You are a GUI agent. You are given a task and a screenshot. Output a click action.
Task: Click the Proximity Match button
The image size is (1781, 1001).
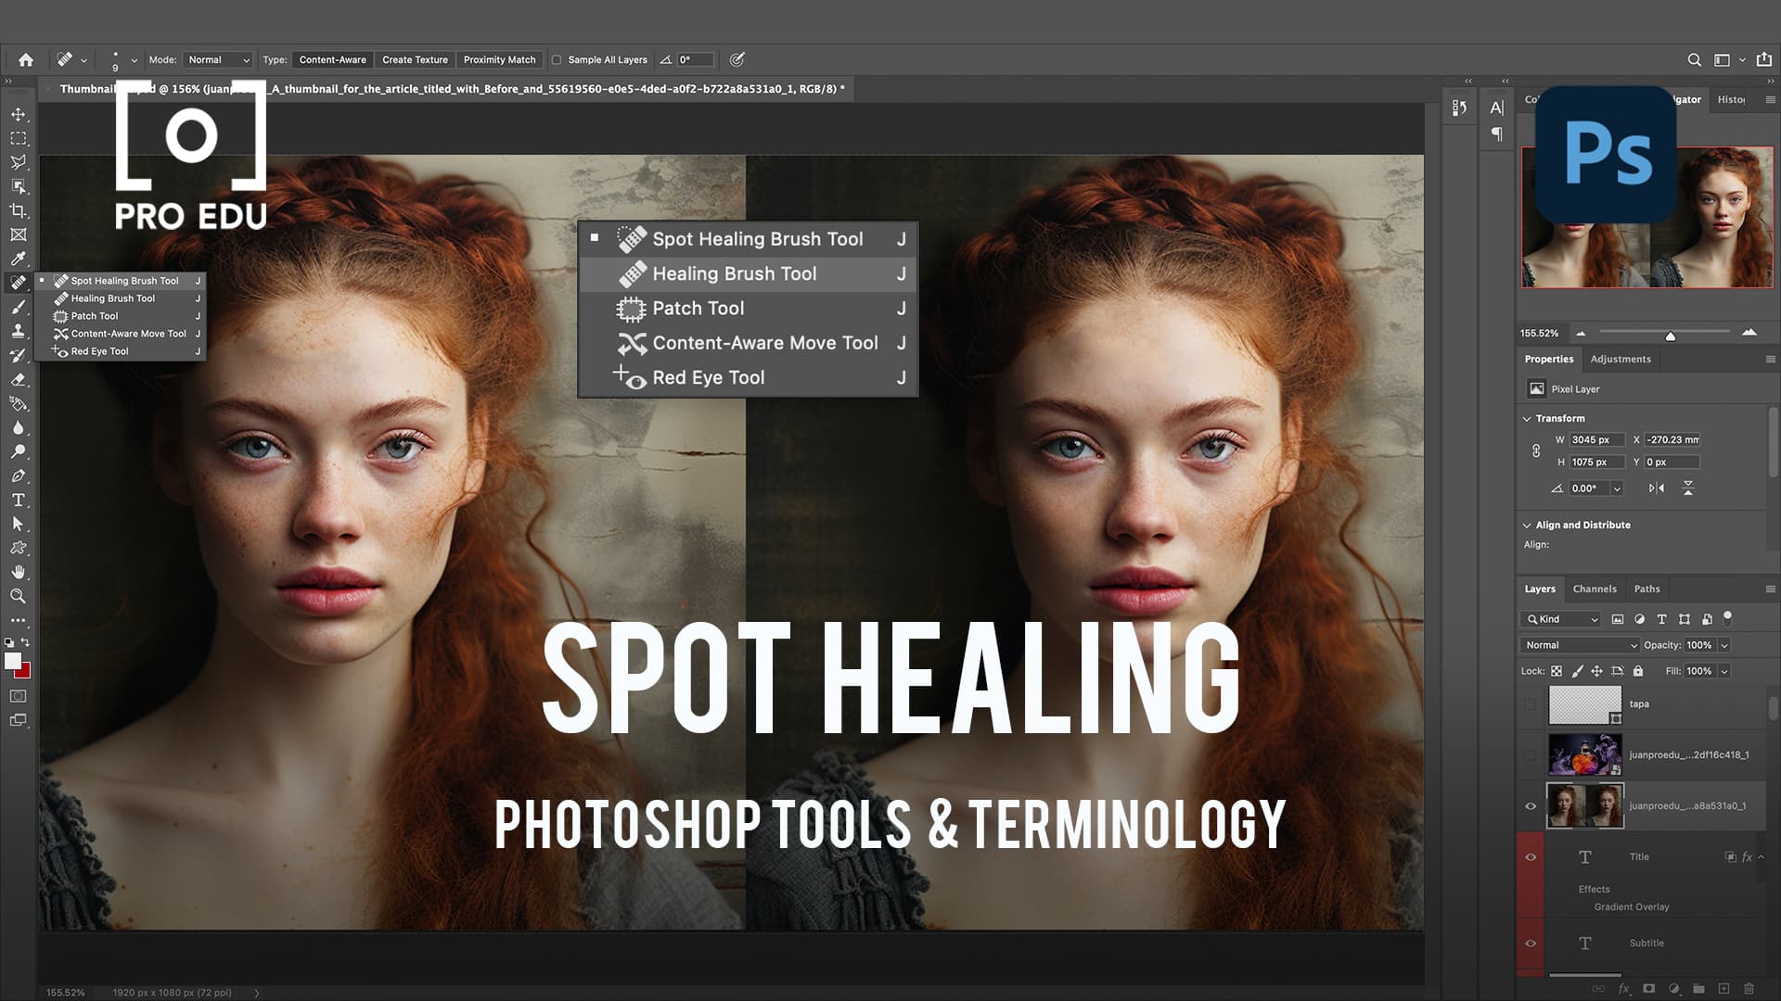pyautogui.click(x=500, y=59)
